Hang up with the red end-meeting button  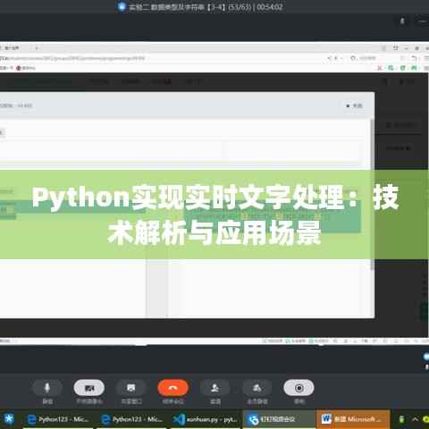coord(173,388)
